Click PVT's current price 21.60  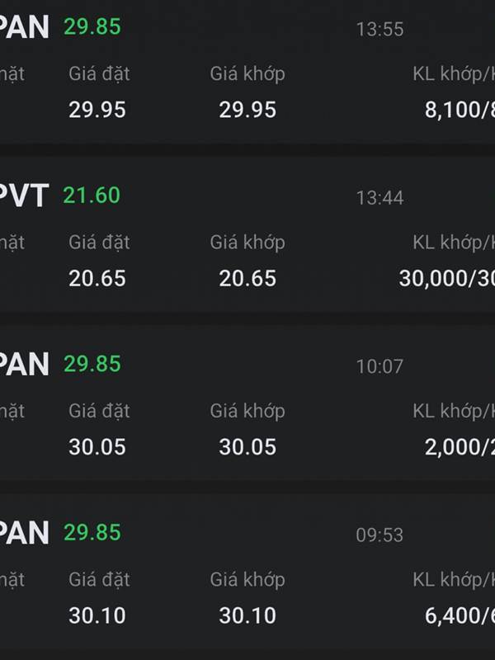pos(92,196)
